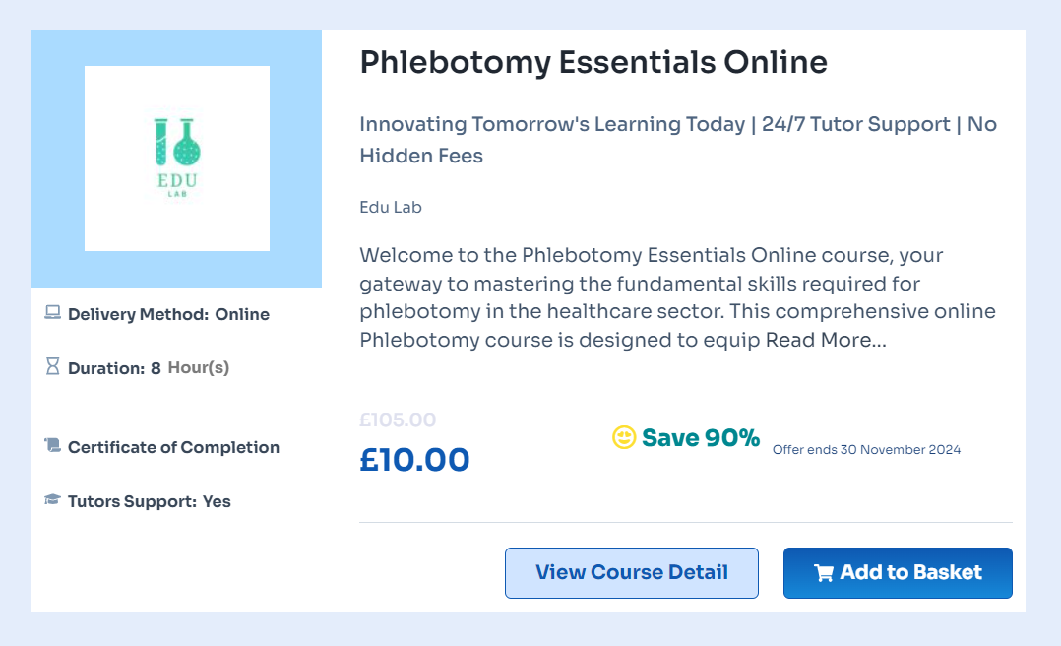The width and height of the screenshot is (1061, 646).
Task: Click the shopping cart icon in the basket button
Action: coord(824,573)
